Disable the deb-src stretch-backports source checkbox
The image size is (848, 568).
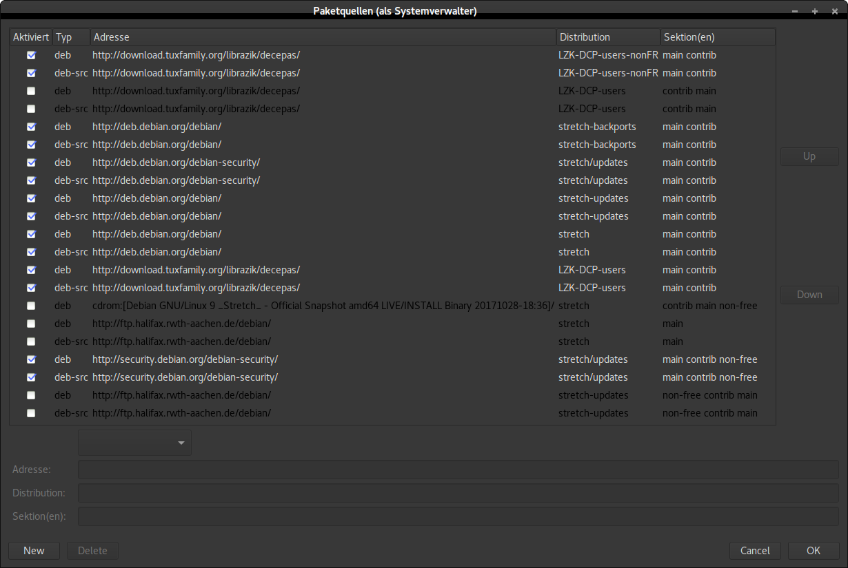(x=31, y=145)
